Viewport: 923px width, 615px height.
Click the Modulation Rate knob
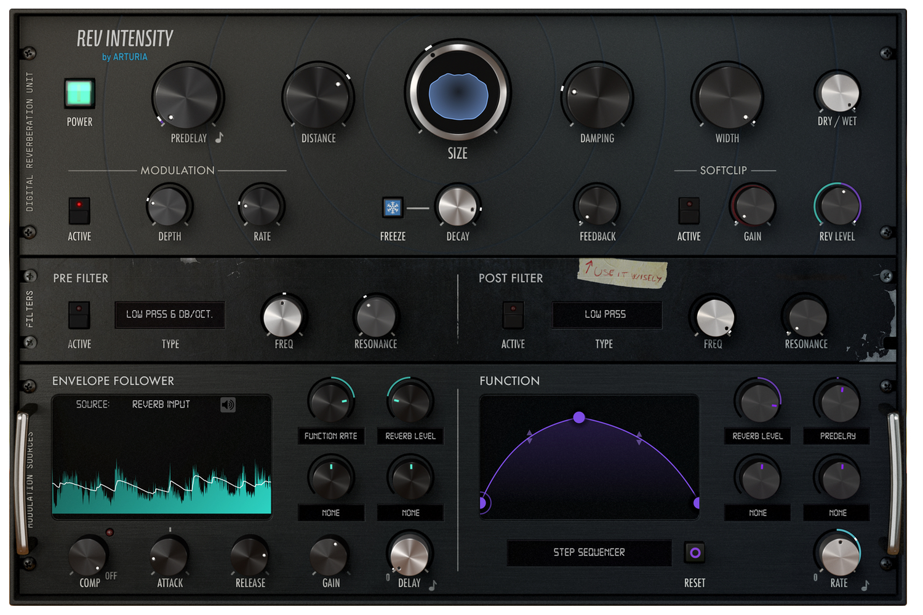click(261, 207)
